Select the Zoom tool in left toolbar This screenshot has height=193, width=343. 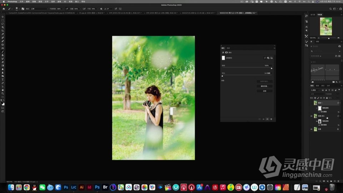[x=3, y=93]
